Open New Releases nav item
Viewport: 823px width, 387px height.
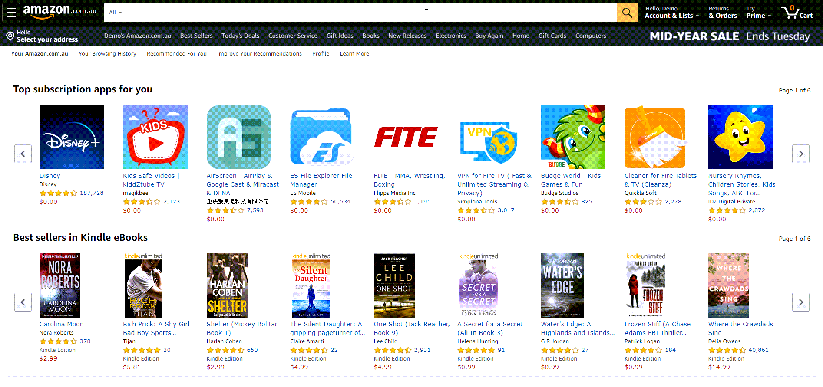407,36
